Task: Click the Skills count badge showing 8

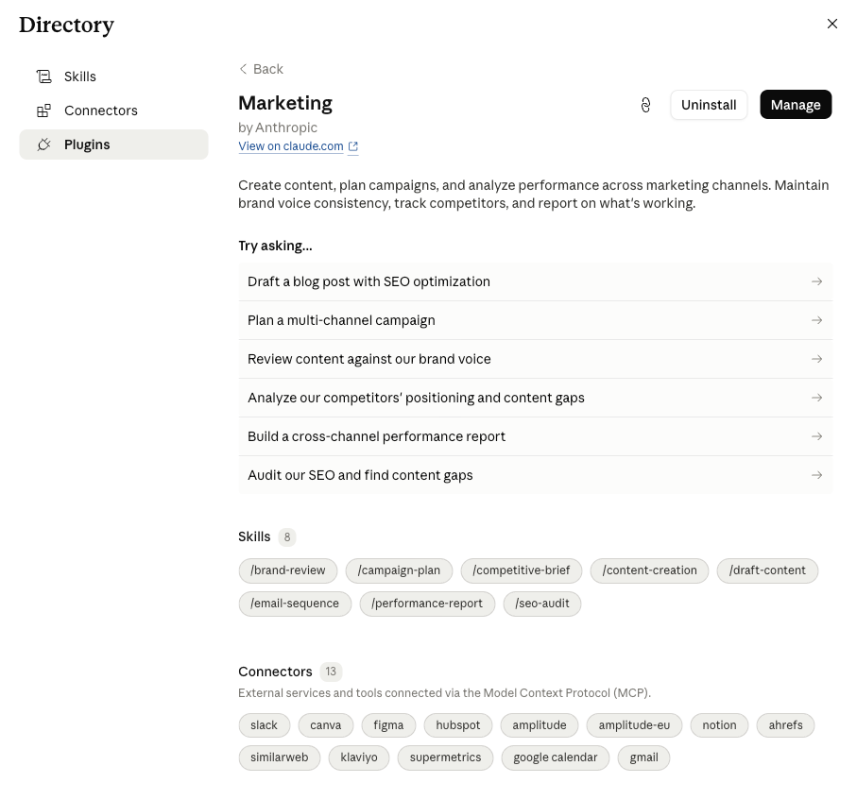Action: click(x=287, y=537)
